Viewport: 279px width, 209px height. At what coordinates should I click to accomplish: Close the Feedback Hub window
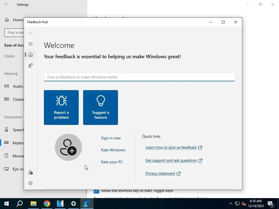point(236,22)
